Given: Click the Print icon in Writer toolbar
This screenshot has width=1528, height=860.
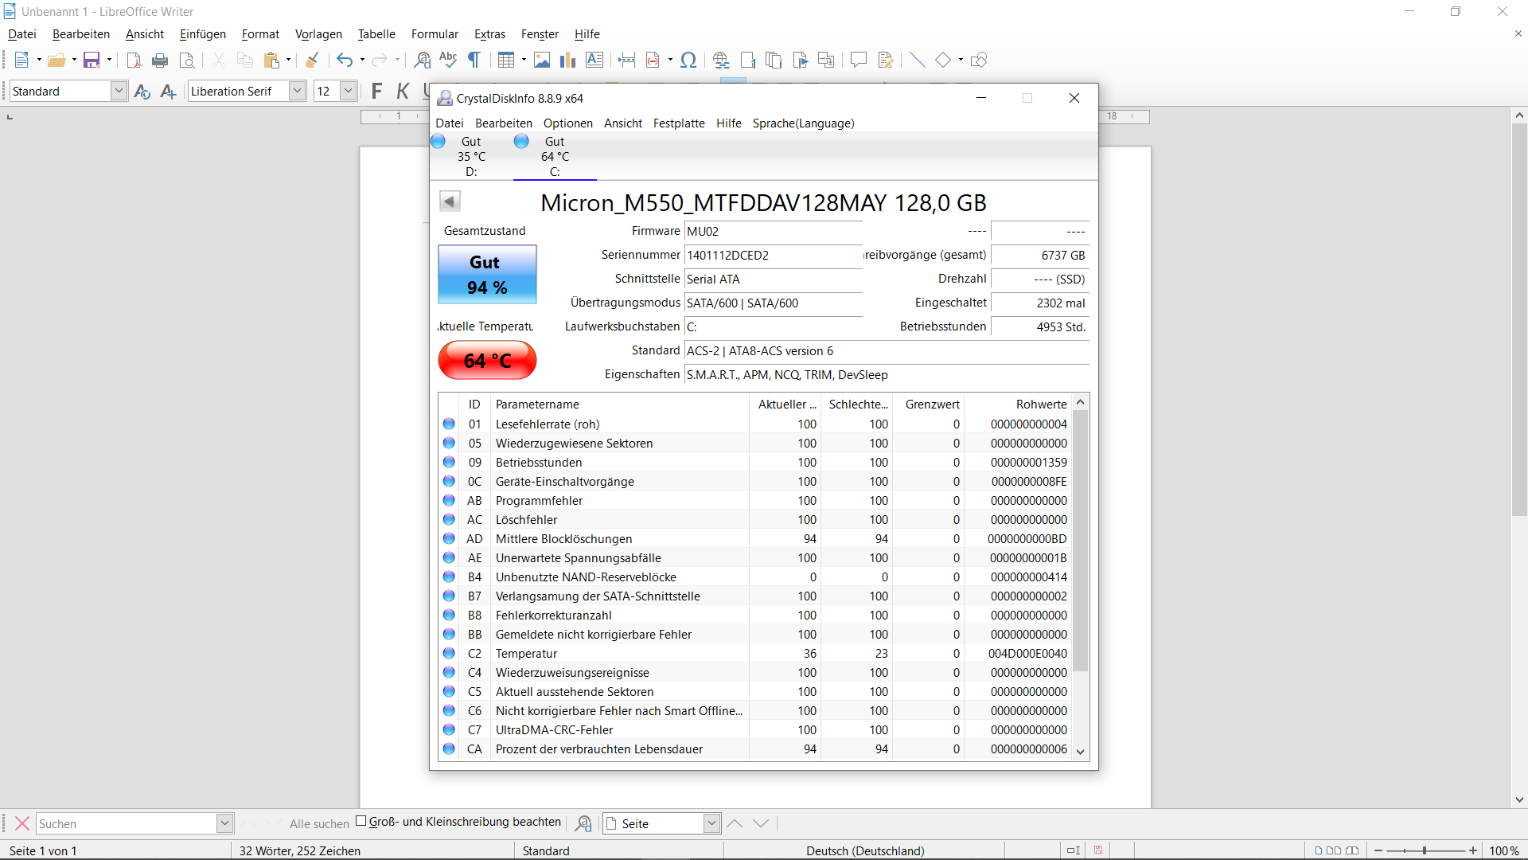Looking at the screenshot, I should pos(160,60).
